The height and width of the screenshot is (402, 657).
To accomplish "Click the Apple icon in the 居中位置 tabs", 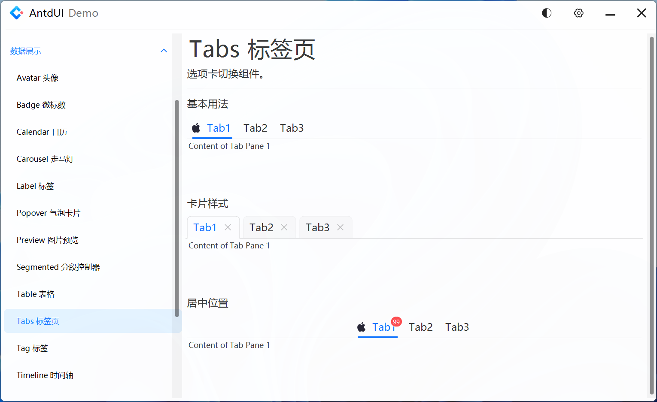I will tap(361, 327).
